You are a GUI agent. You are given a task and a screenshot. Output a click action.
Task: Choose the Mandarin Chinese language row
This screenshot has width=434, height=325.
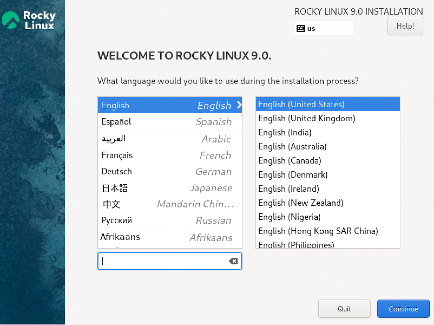(170, 204)
